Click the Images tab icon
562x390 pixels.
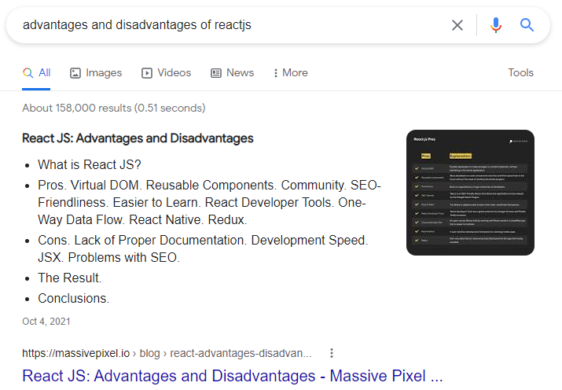click(75, 73)
